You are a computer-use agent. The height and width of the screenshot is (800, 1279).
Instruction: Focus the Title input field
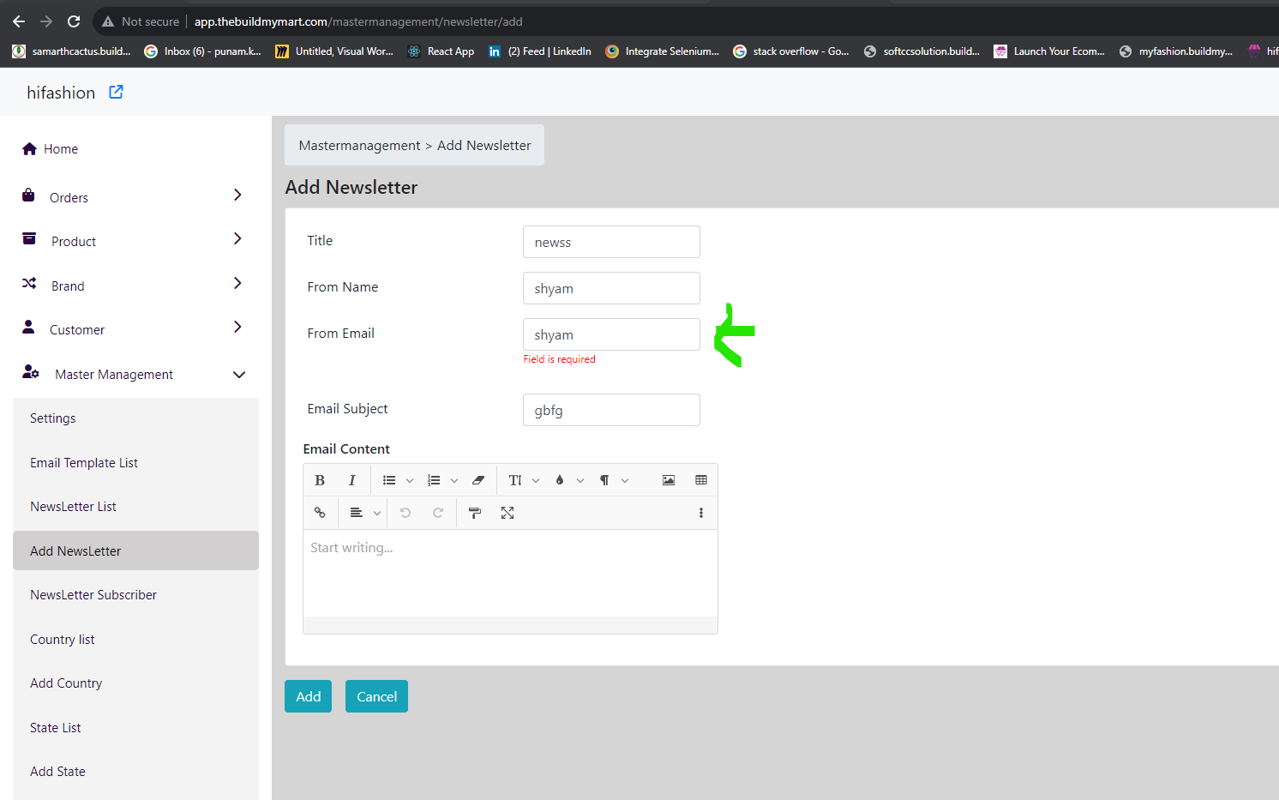(611, 242)
